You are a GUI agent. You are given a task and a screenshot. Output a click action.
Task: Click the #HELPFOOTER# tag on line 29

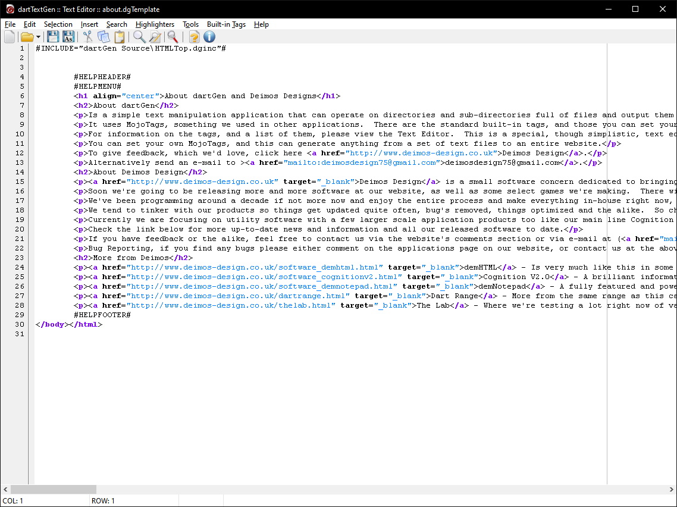coord(102,315)
